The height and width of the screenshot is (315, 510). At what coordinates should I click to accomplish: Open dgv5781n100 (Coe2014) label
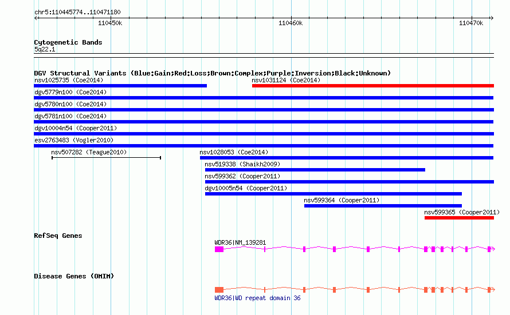[x=70, y=116]
